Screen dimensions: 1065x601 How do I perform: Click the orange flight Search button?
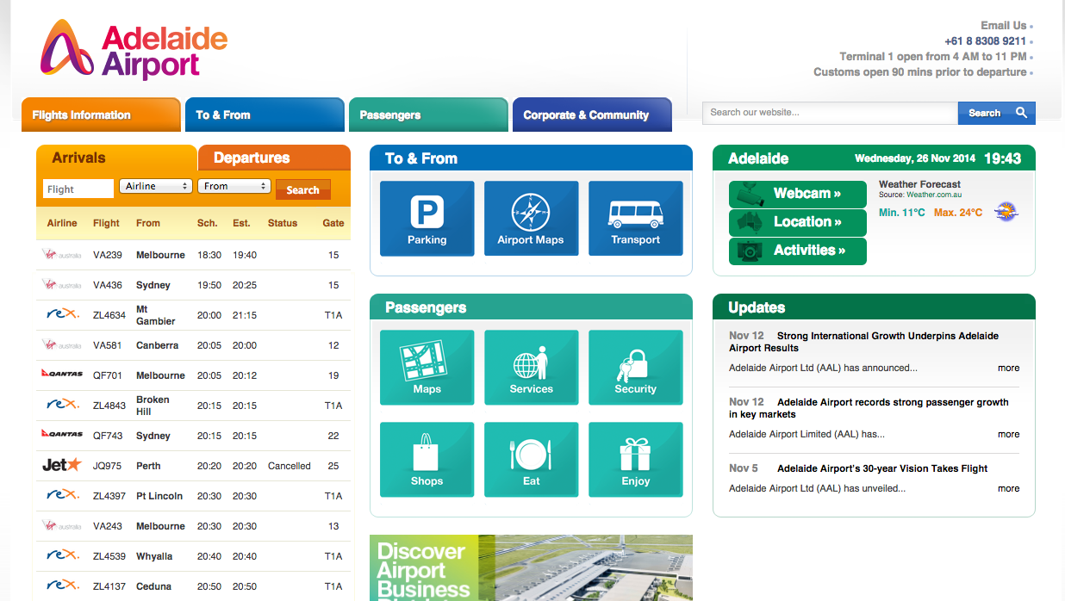click(302, 189)
